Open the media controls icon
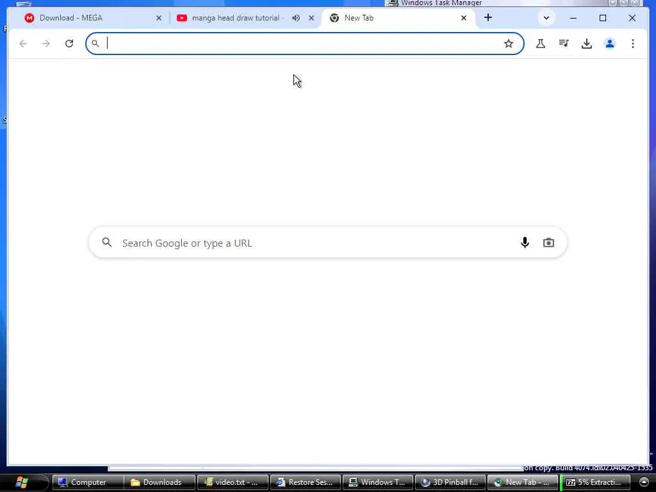 564,44
